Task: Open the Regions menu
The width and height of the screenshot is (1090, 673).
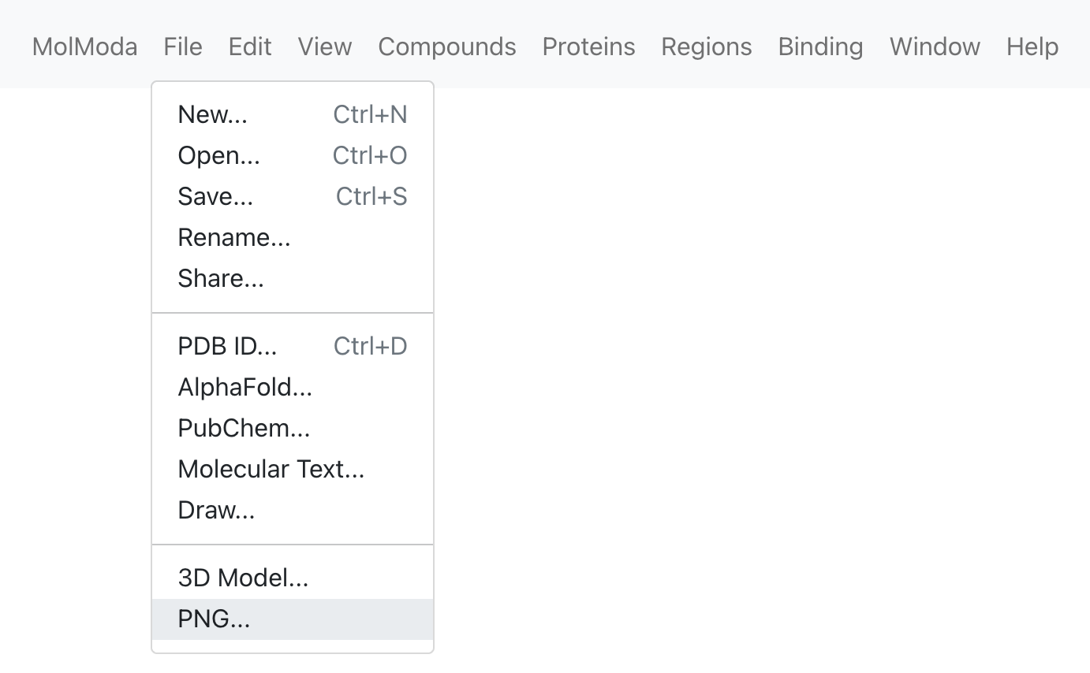Action: pos(707,46)
